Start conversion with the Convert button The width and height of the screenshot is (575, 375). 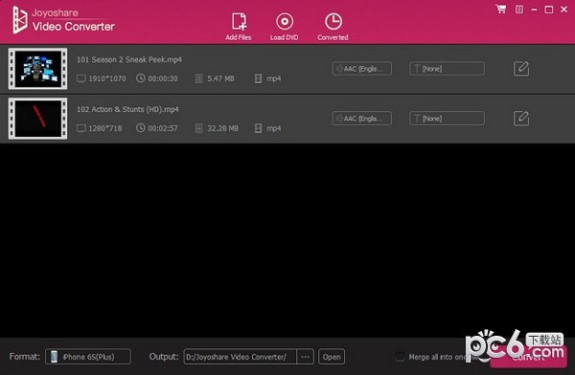tap(528, 357)
